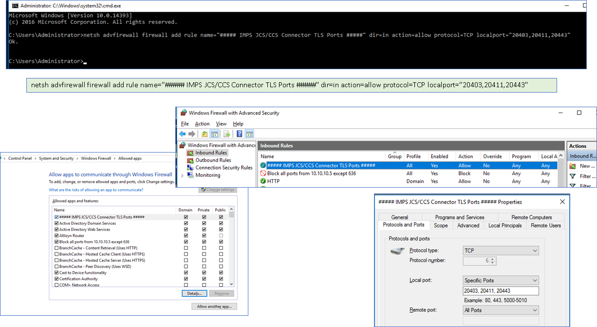Sort rules by the Profile column header
The width and height of the screenshot is (597, 327).
point(416,156)
